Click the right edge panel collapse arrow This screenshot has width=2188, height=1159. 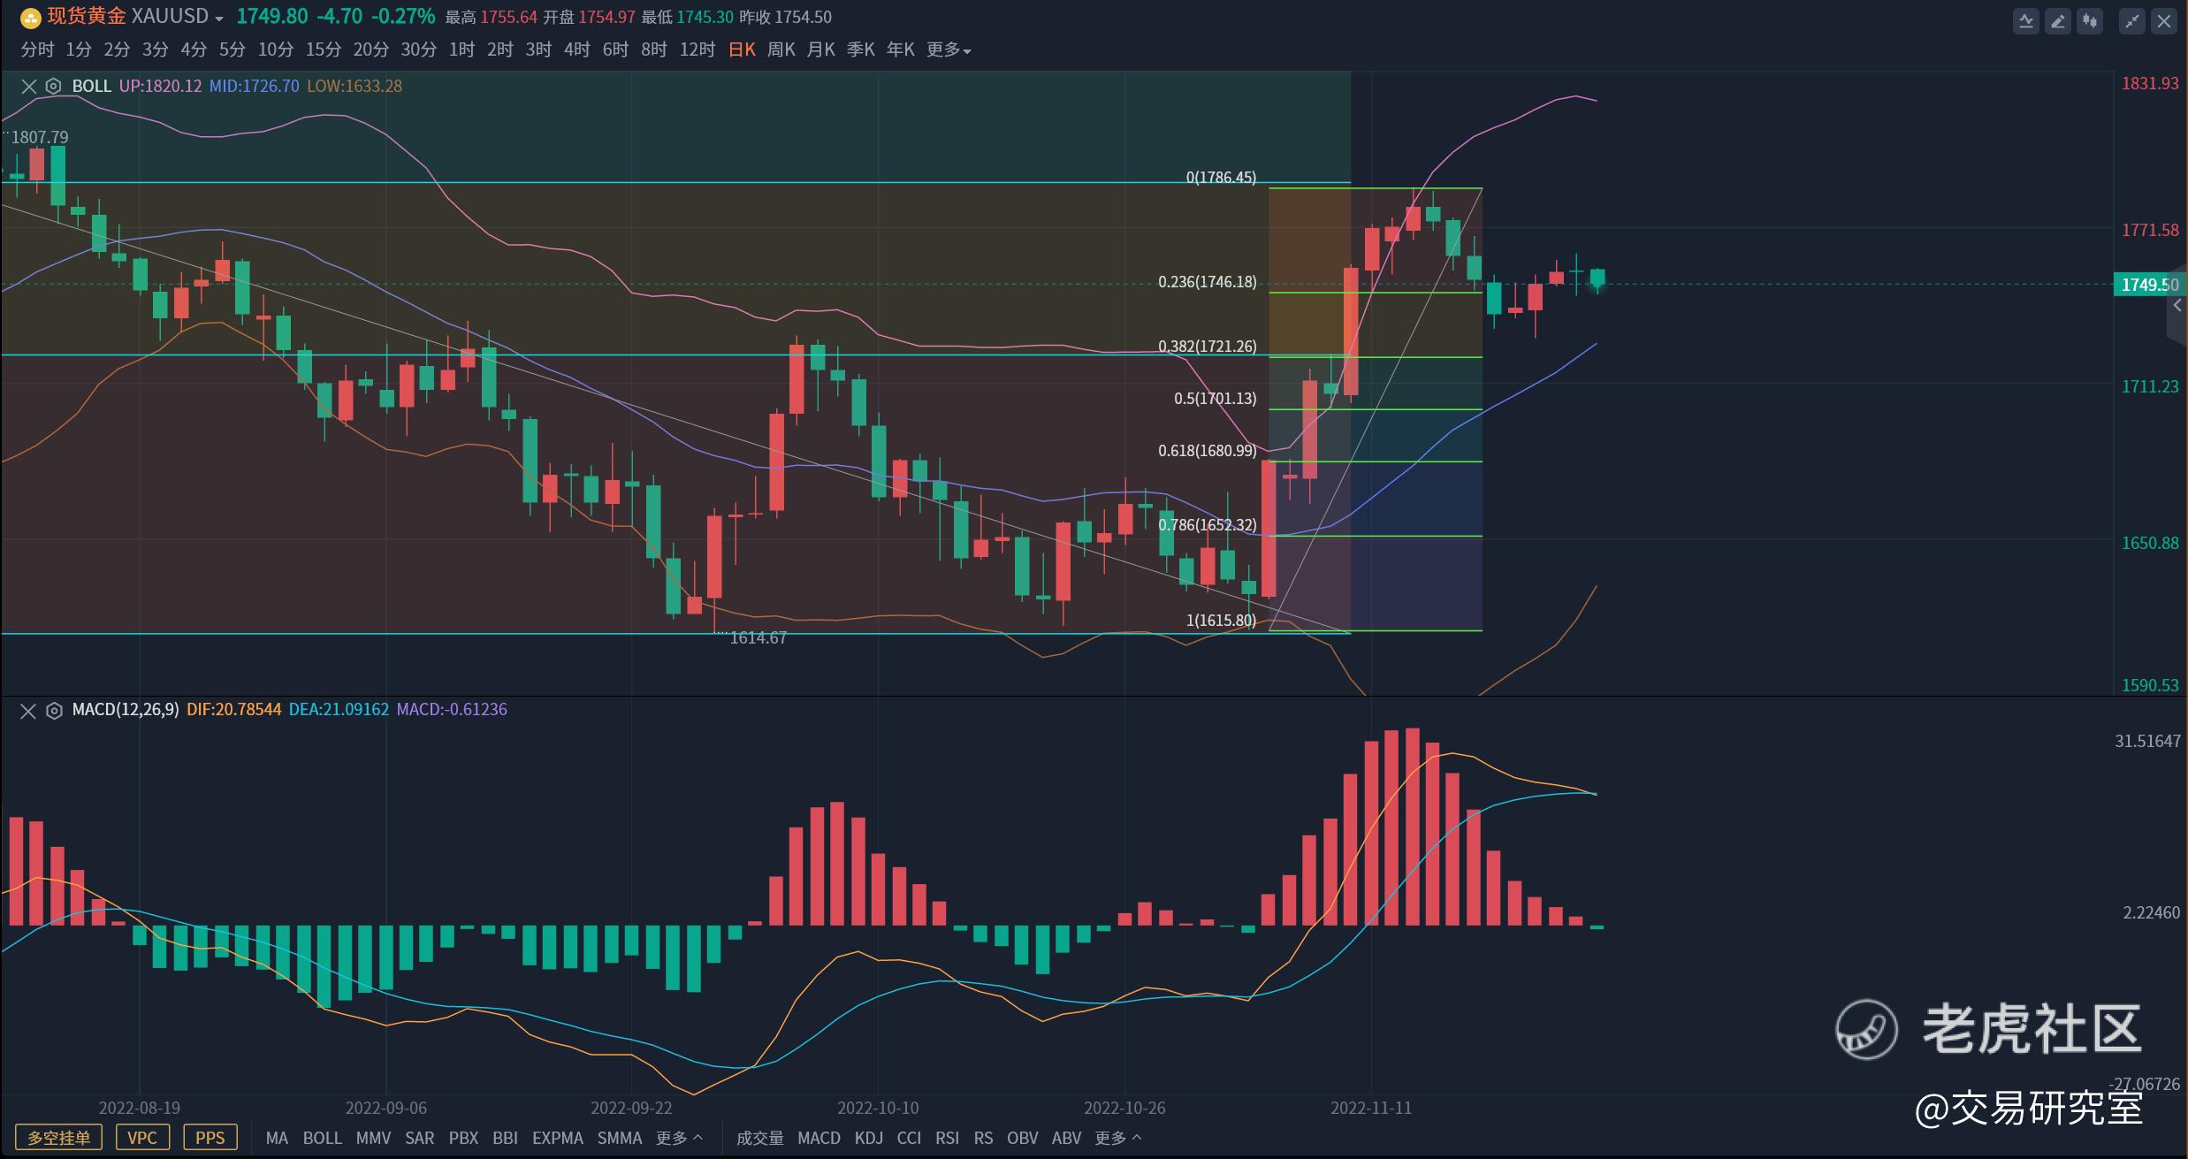tap(2177, 306)
